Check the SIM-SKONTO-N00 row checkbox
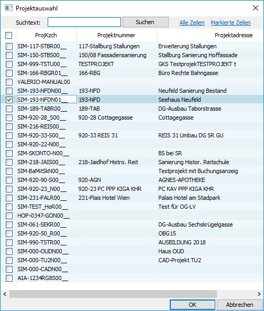 [x=9, y=153]
